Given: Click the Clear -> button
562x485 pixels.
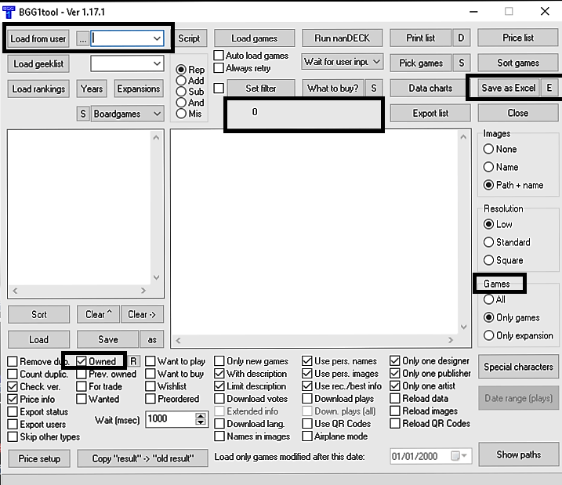Looking at the screenshot, I should 142,314.
